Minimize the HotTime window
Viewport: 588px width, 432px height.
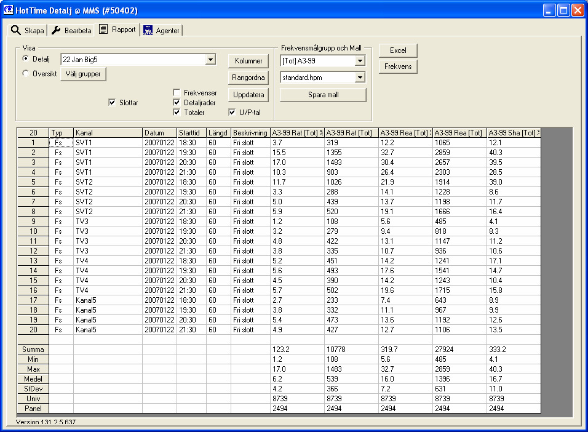(549, 10)
